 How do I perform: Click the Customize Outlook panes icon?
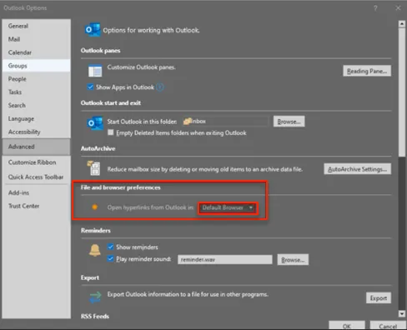95,71
